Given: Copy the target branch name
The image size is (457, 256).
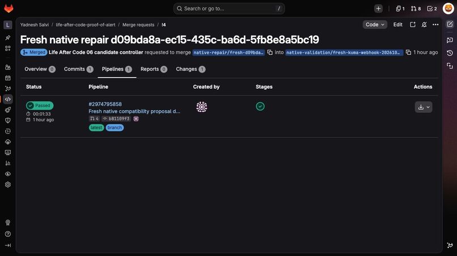Looking at the screenshot, I should tap(408, 53).
